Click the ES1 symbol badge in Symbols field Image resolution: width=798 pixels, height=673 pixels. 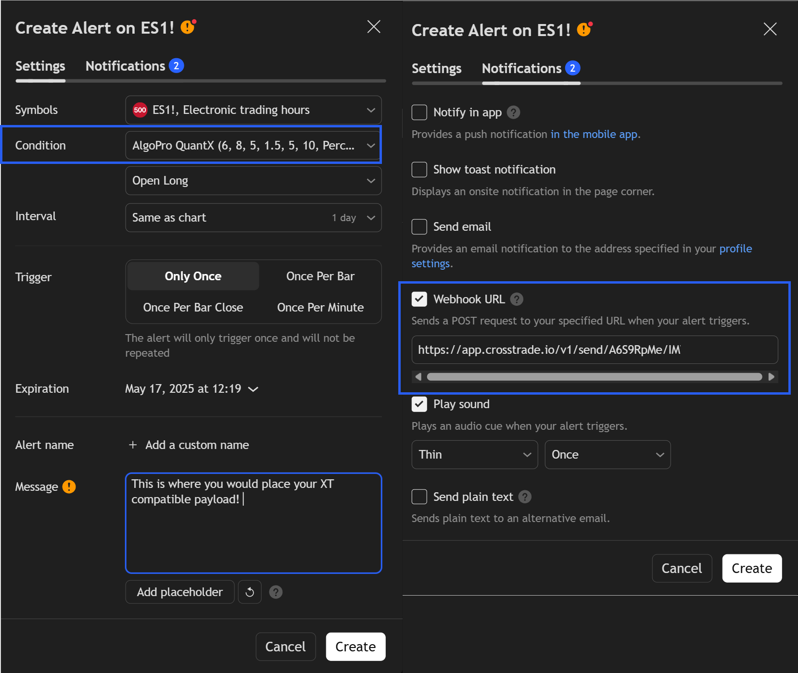tap(140, 110)
